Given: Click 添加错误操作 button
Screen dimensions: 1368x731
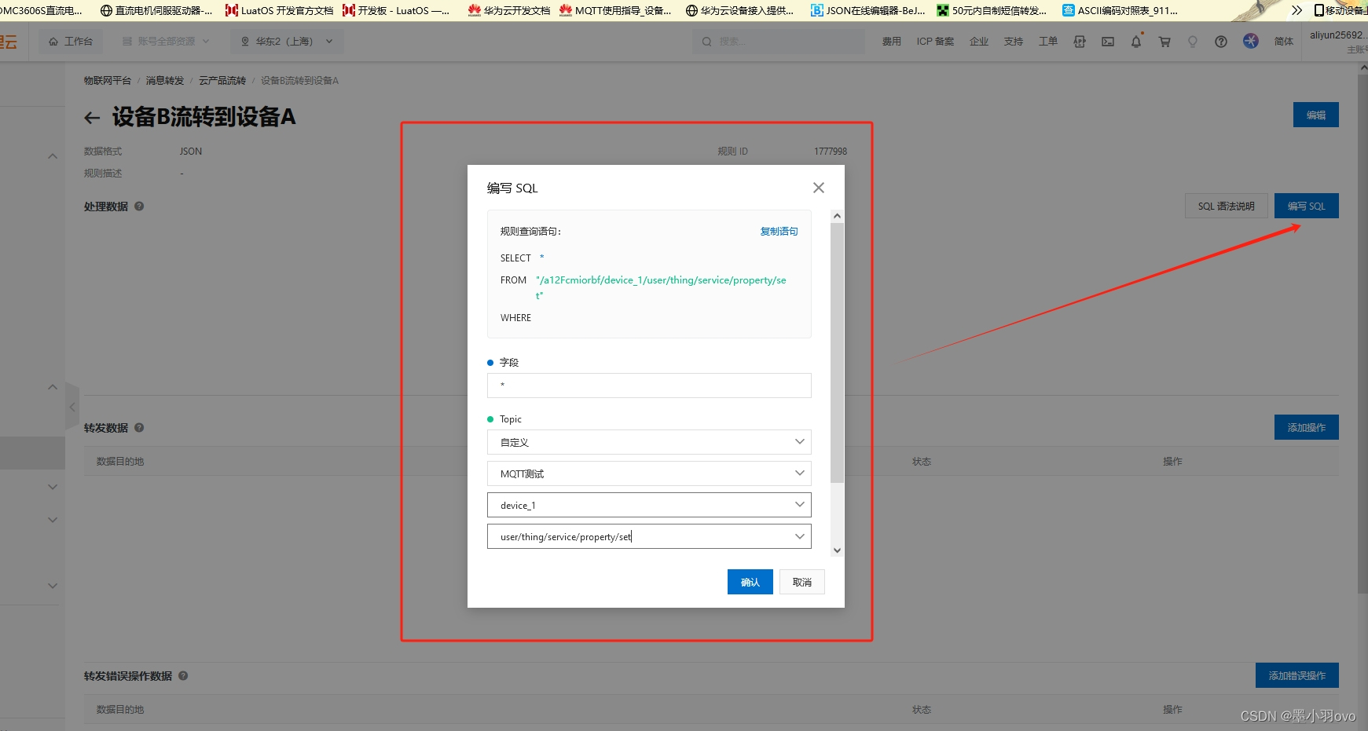Looking at the screenshot, I should (1296, 675).
